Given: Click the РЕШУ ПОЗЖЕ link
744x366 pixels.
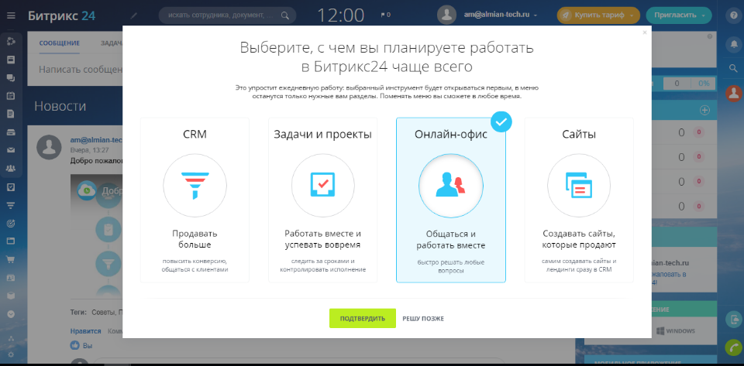Looking at the screenshot, I should [423, 319].
